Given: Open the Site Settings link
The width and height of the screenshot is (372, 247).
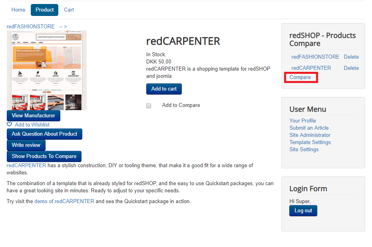Looking at the screenshot, I should [304, 149].
